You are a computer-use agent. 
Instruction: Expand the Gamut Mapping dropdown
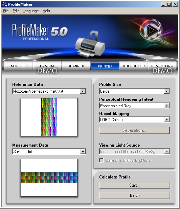166,120
